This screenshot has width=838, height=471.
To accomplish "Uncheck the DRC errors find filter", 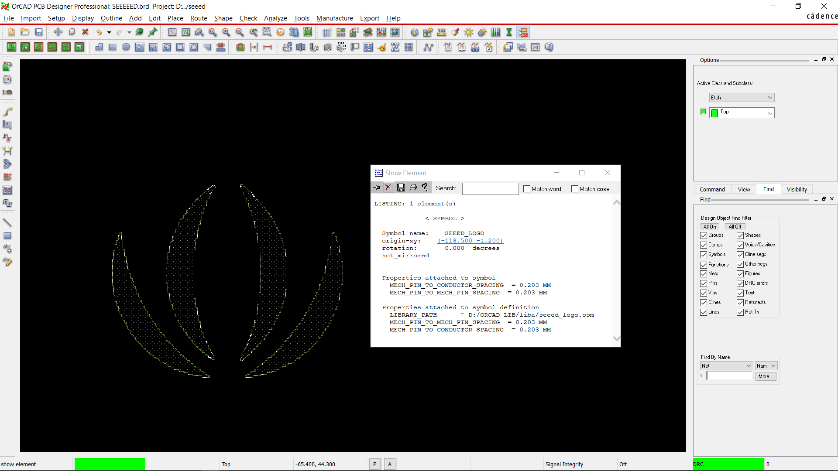I will point(740,283).
